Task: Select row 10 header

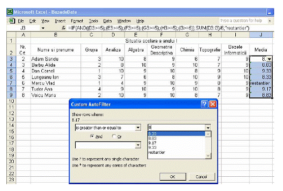Action: click(x=11, y=101)
